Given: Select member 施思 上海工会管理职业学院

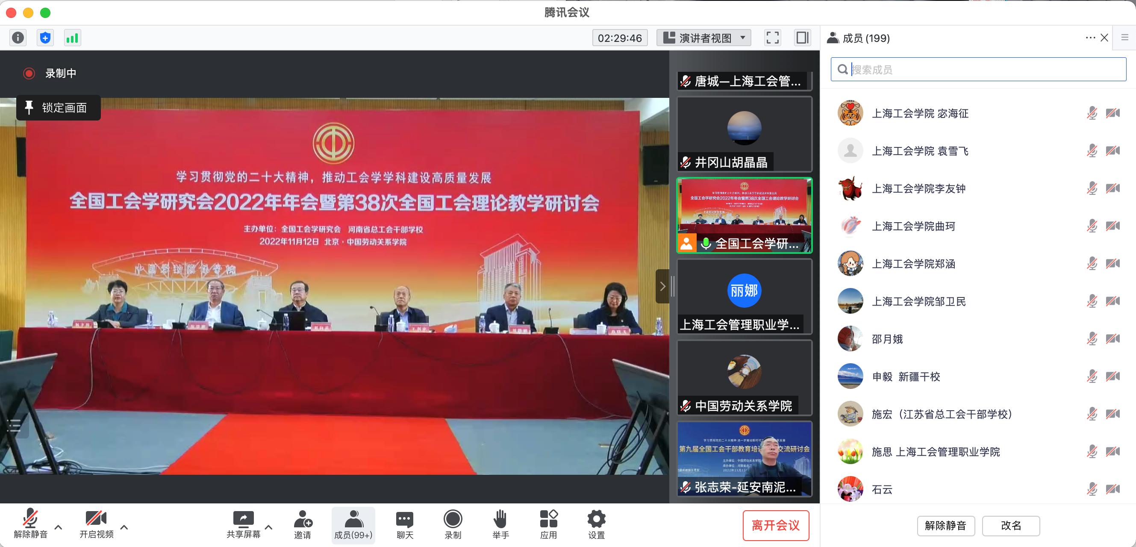Looking at the screenshot, I should (x=978, y=452).
